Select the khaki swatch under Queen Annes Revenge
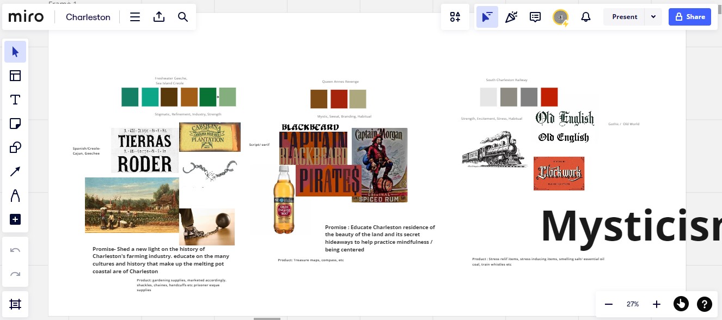Viewport: 722px width, 320px height. [358, 99]
